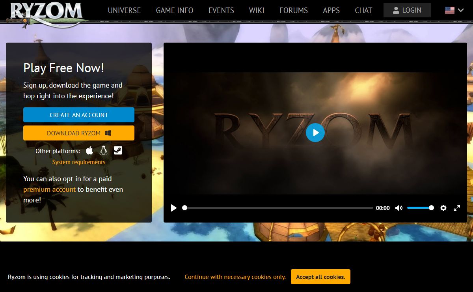Visit the FORUMS section
473x292 pixels.
pos(294,11)
